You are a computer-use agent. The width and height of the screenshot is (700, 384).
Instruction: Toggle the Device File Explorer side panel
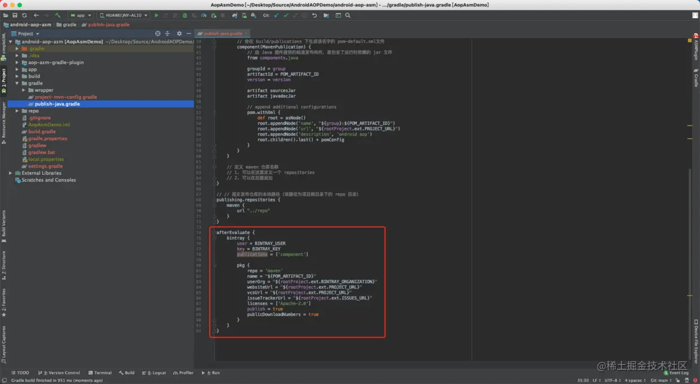tap(696, 341)
